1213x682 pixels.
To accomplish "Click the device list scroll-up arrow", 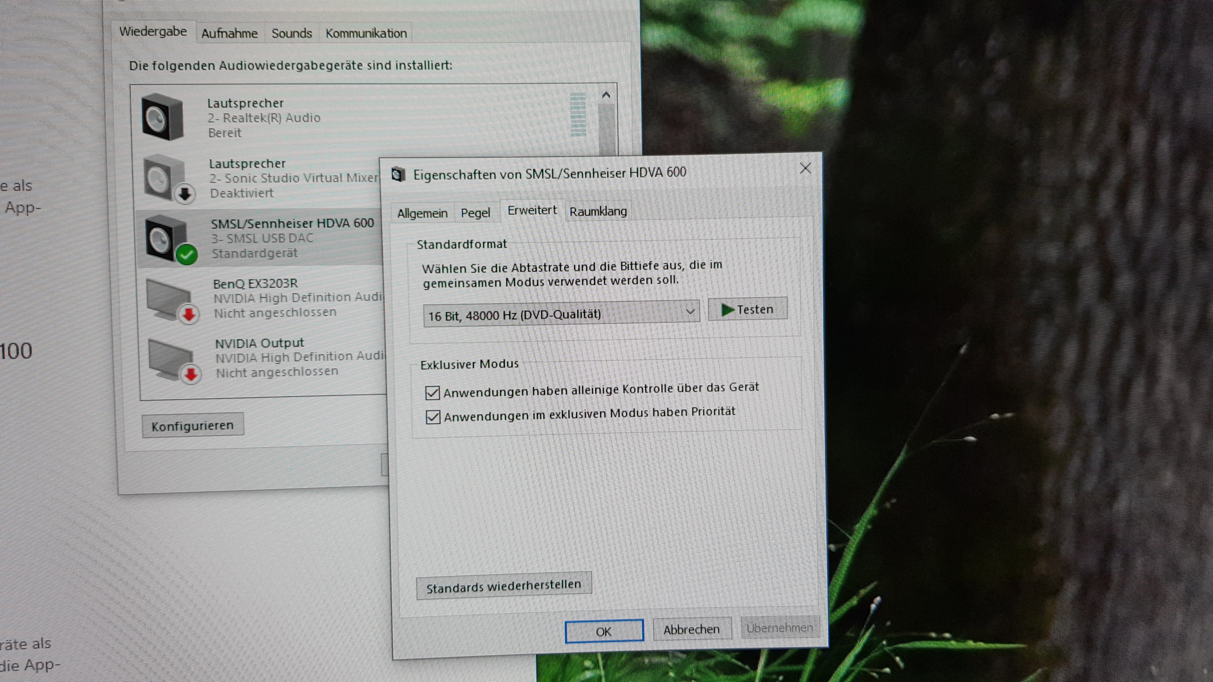I will 606,96.
